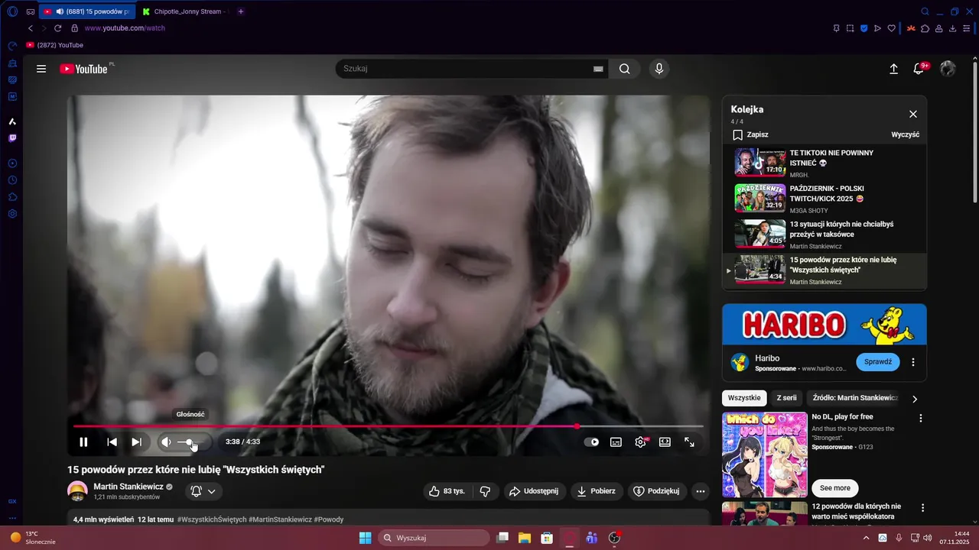Open the Windows Start menu
The height and width of the screenshot is (550, 979).
click(365, 538)
